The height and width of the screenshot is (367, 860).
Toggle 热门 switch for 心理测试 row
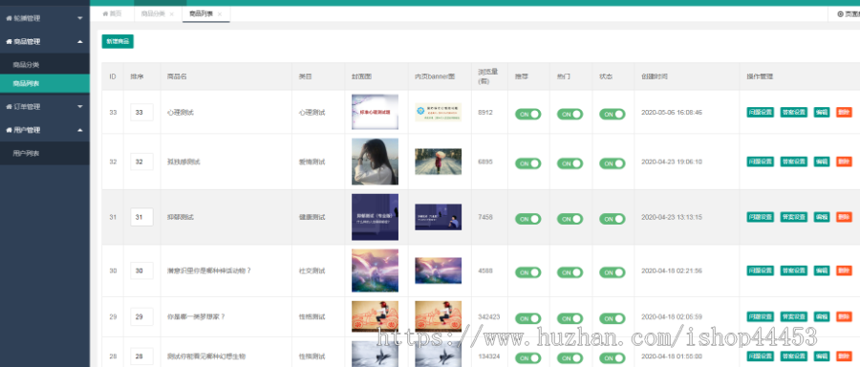pyautogui.click(x=570, y=114)
